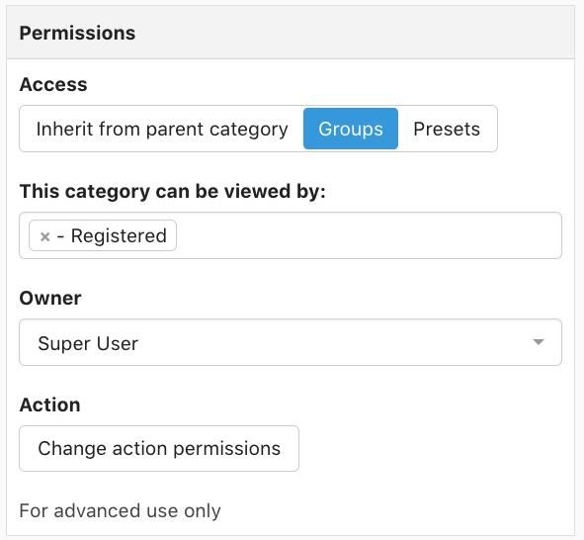Click the Super User selected value text
This screenshot has height=540, width=584.
[88, 343]
